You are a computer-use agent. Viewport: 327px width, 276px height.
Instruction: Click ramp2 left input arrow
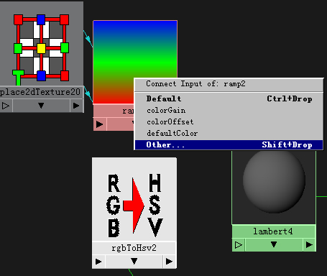100,124
